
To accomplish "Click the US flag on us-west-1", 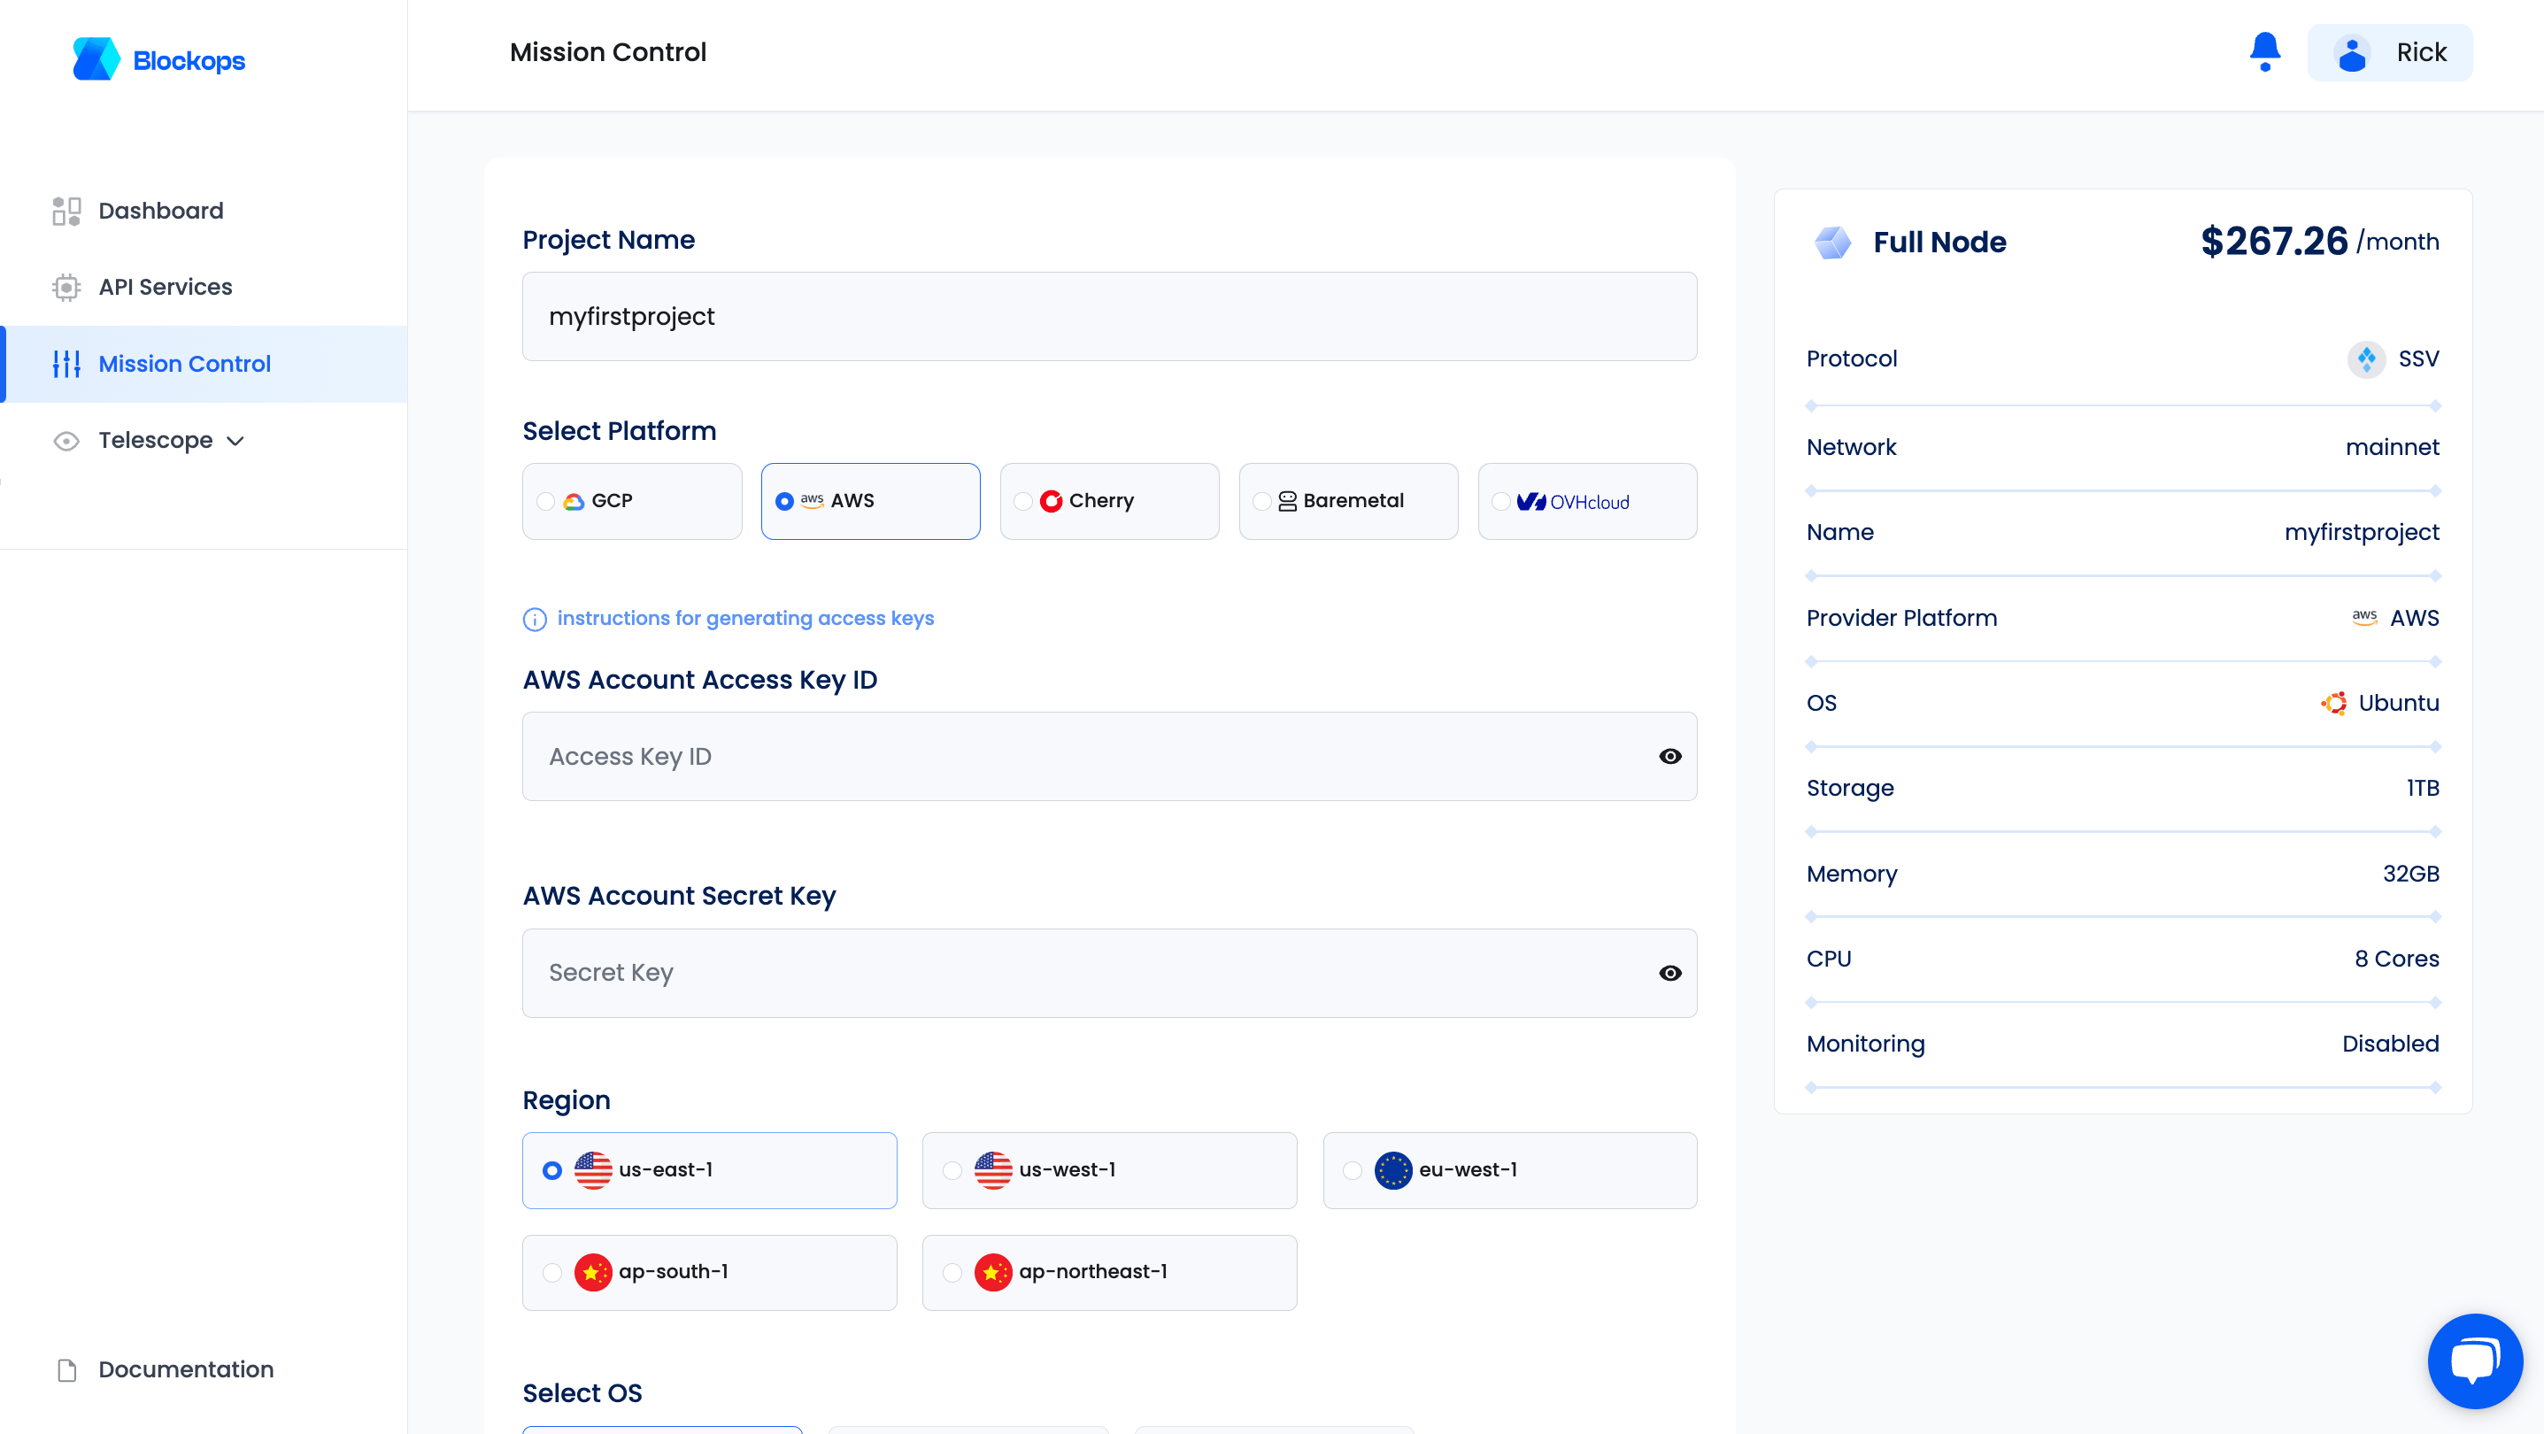I will pyautogui.click(x=993, y=1170).
